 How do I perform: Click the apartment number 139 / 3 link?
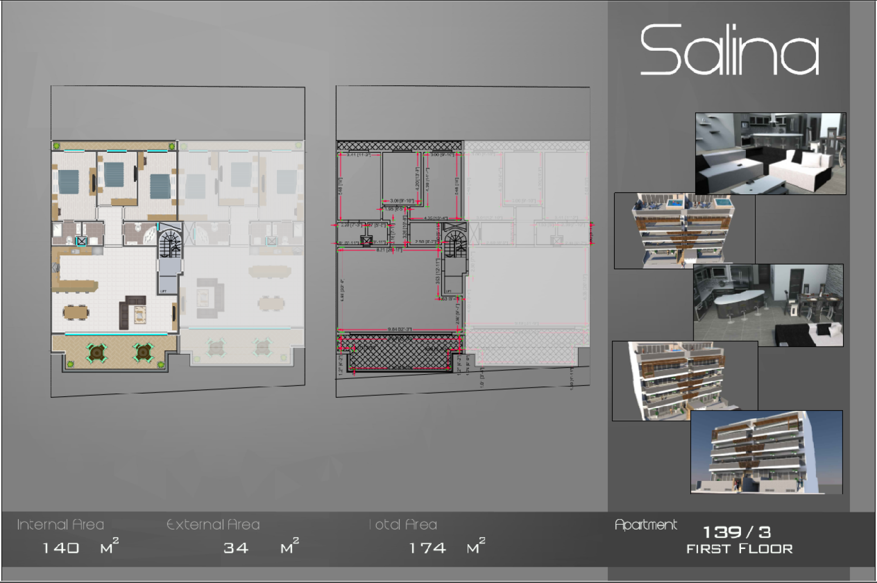pyautogui.click(x=737, y=532)
